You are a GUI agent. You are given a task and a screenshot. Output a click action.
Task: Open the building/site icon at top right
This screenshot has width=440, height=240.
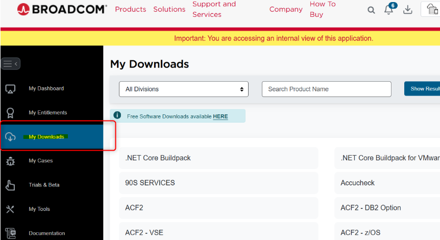(432, 9)
